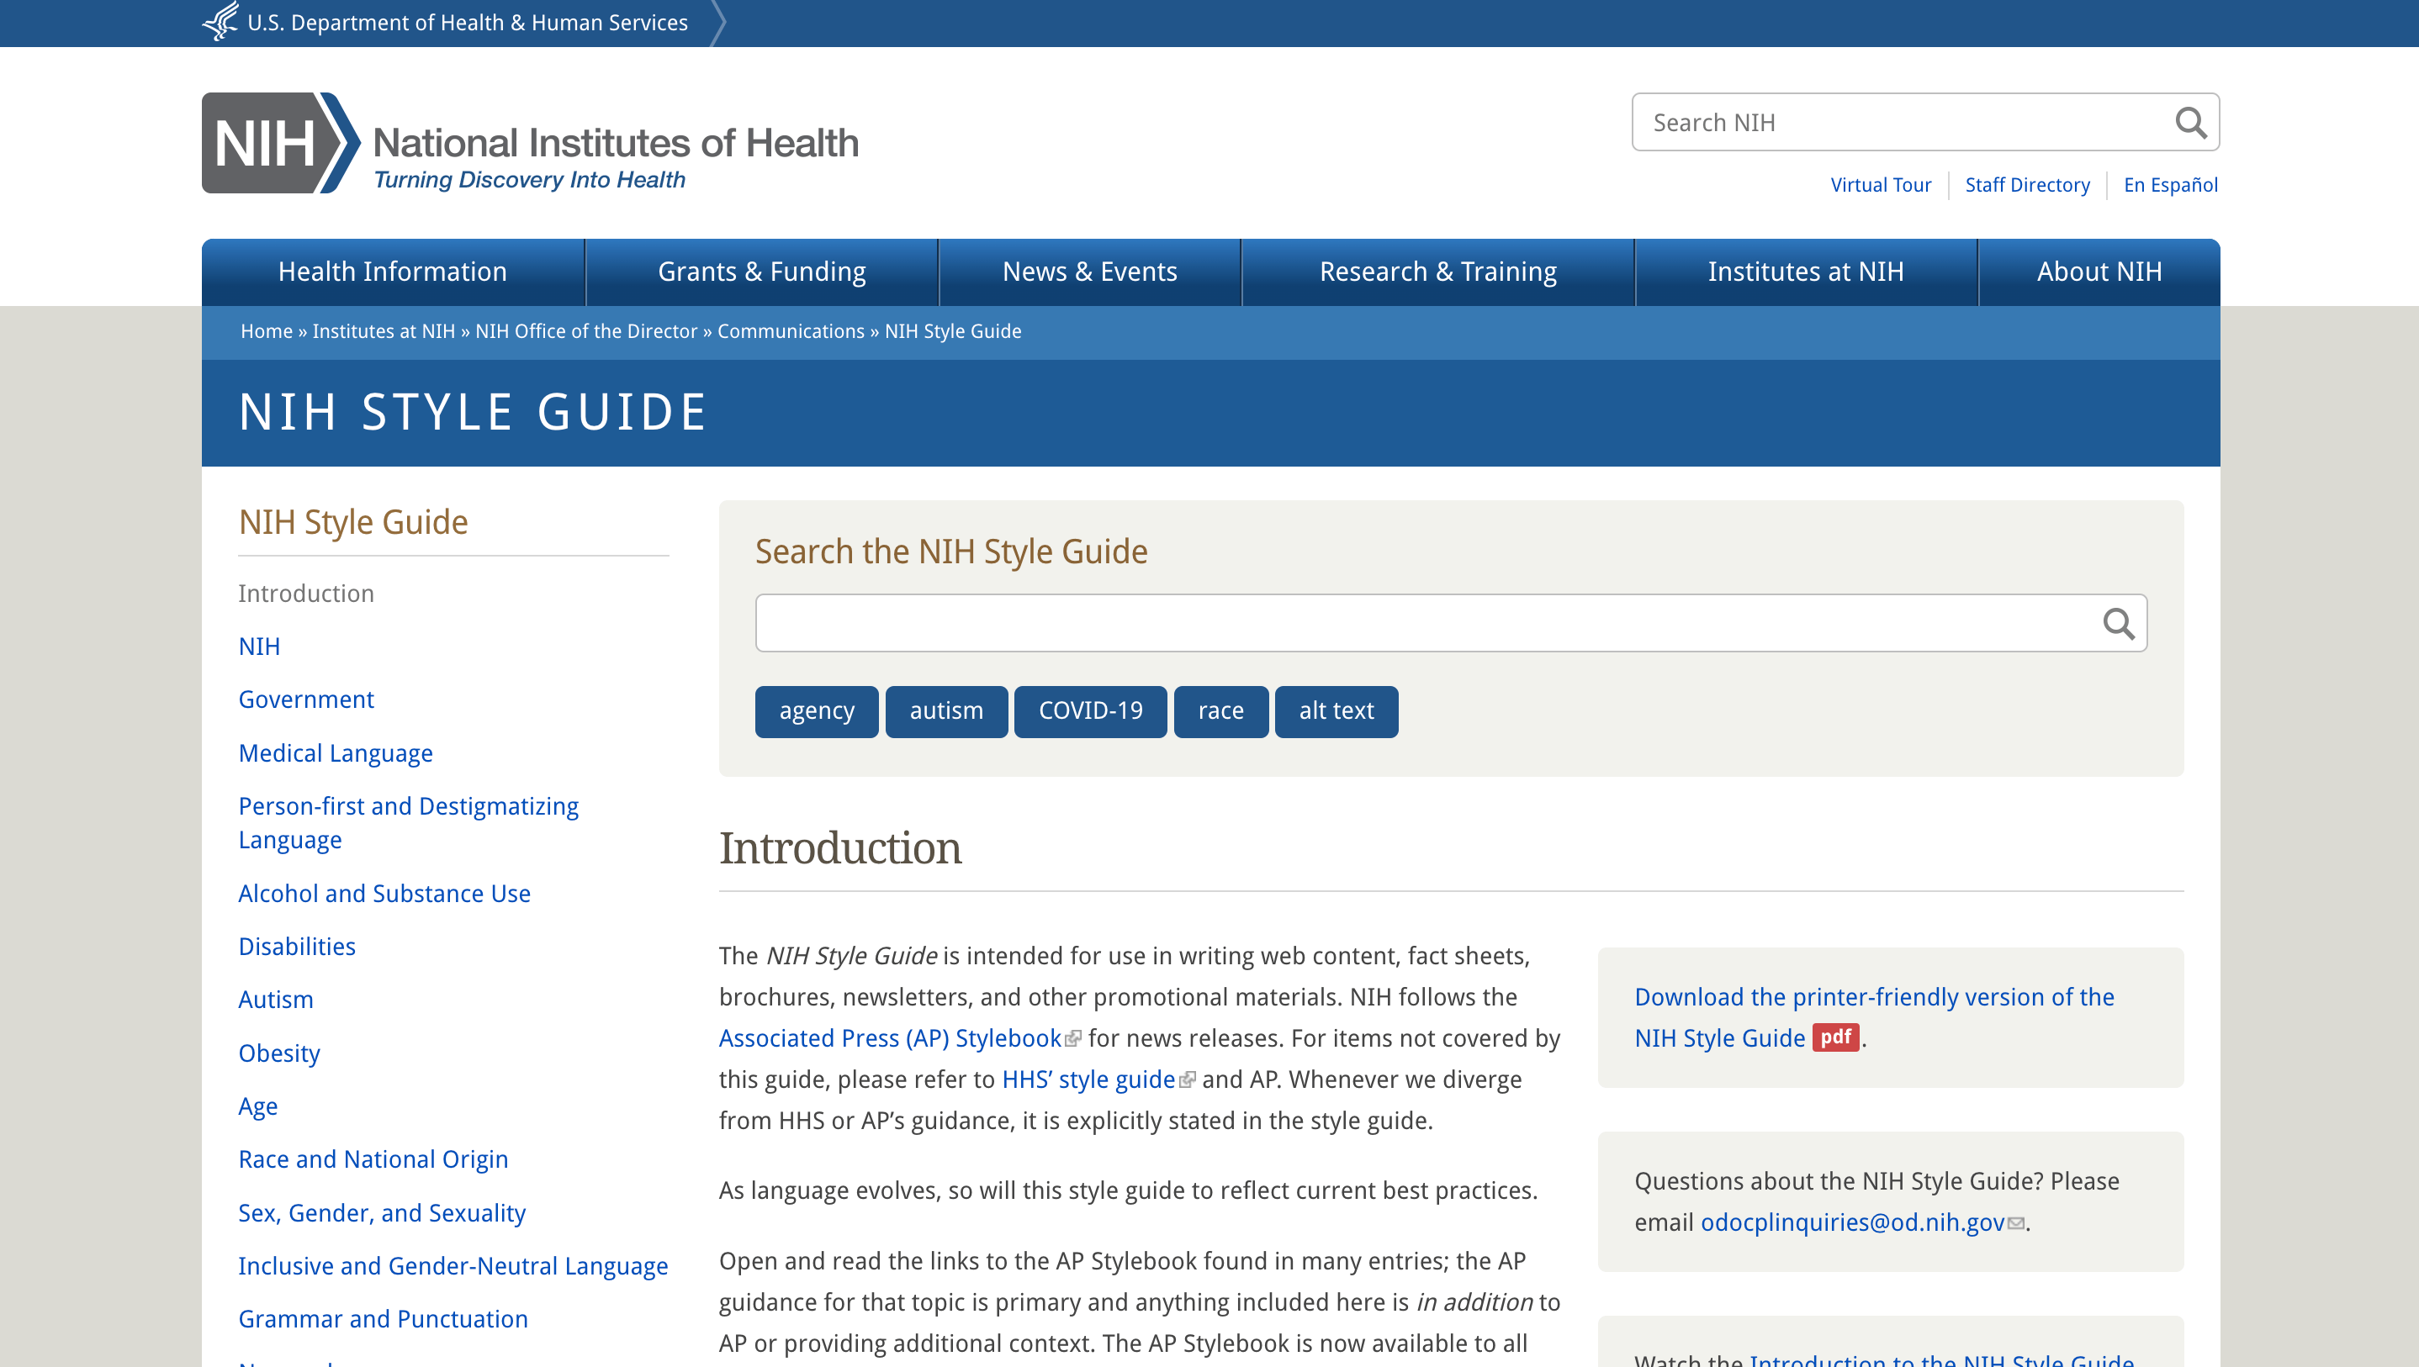Open Grammar and Punctuation section
Screen dimensions: 2419x1367
(x=384, y=1319)
